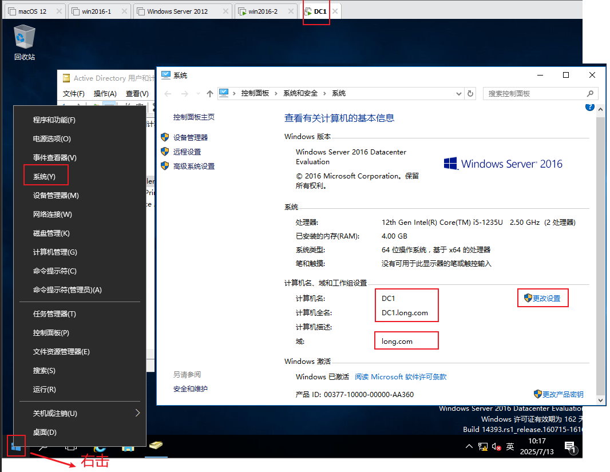
Task: Click the 系统 window title bar icon
Action: (x=166, y=74)
